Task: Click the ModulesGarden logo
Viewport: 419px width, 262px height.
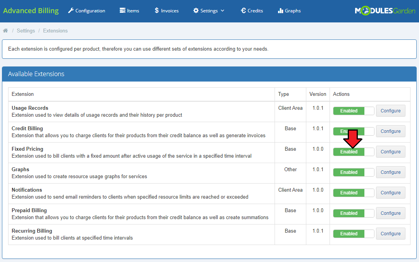Action: click(385, 11)
